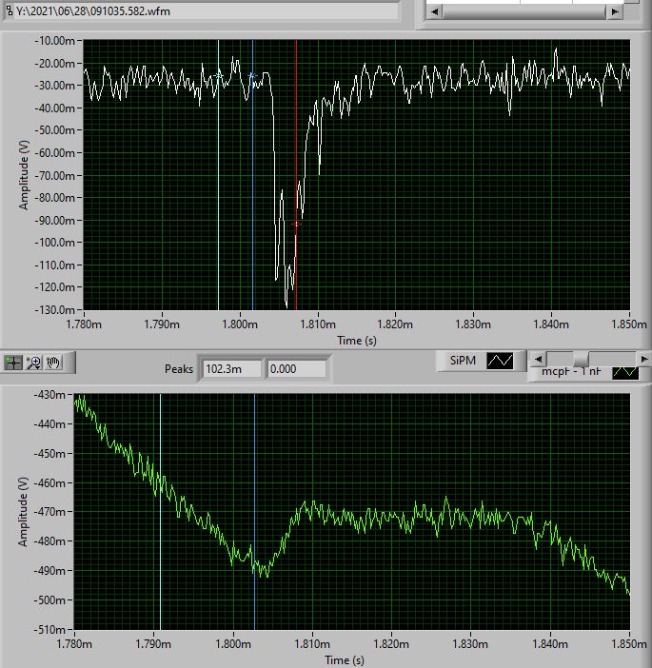Click upper graph Y-axis minimum -130.0m

coord(54,309)
